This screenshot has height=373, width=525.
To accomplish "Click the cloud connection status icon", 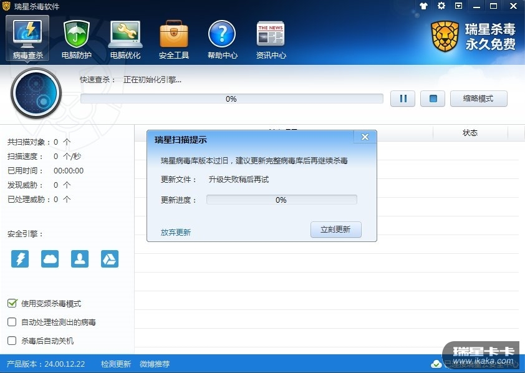I will 436,364.
